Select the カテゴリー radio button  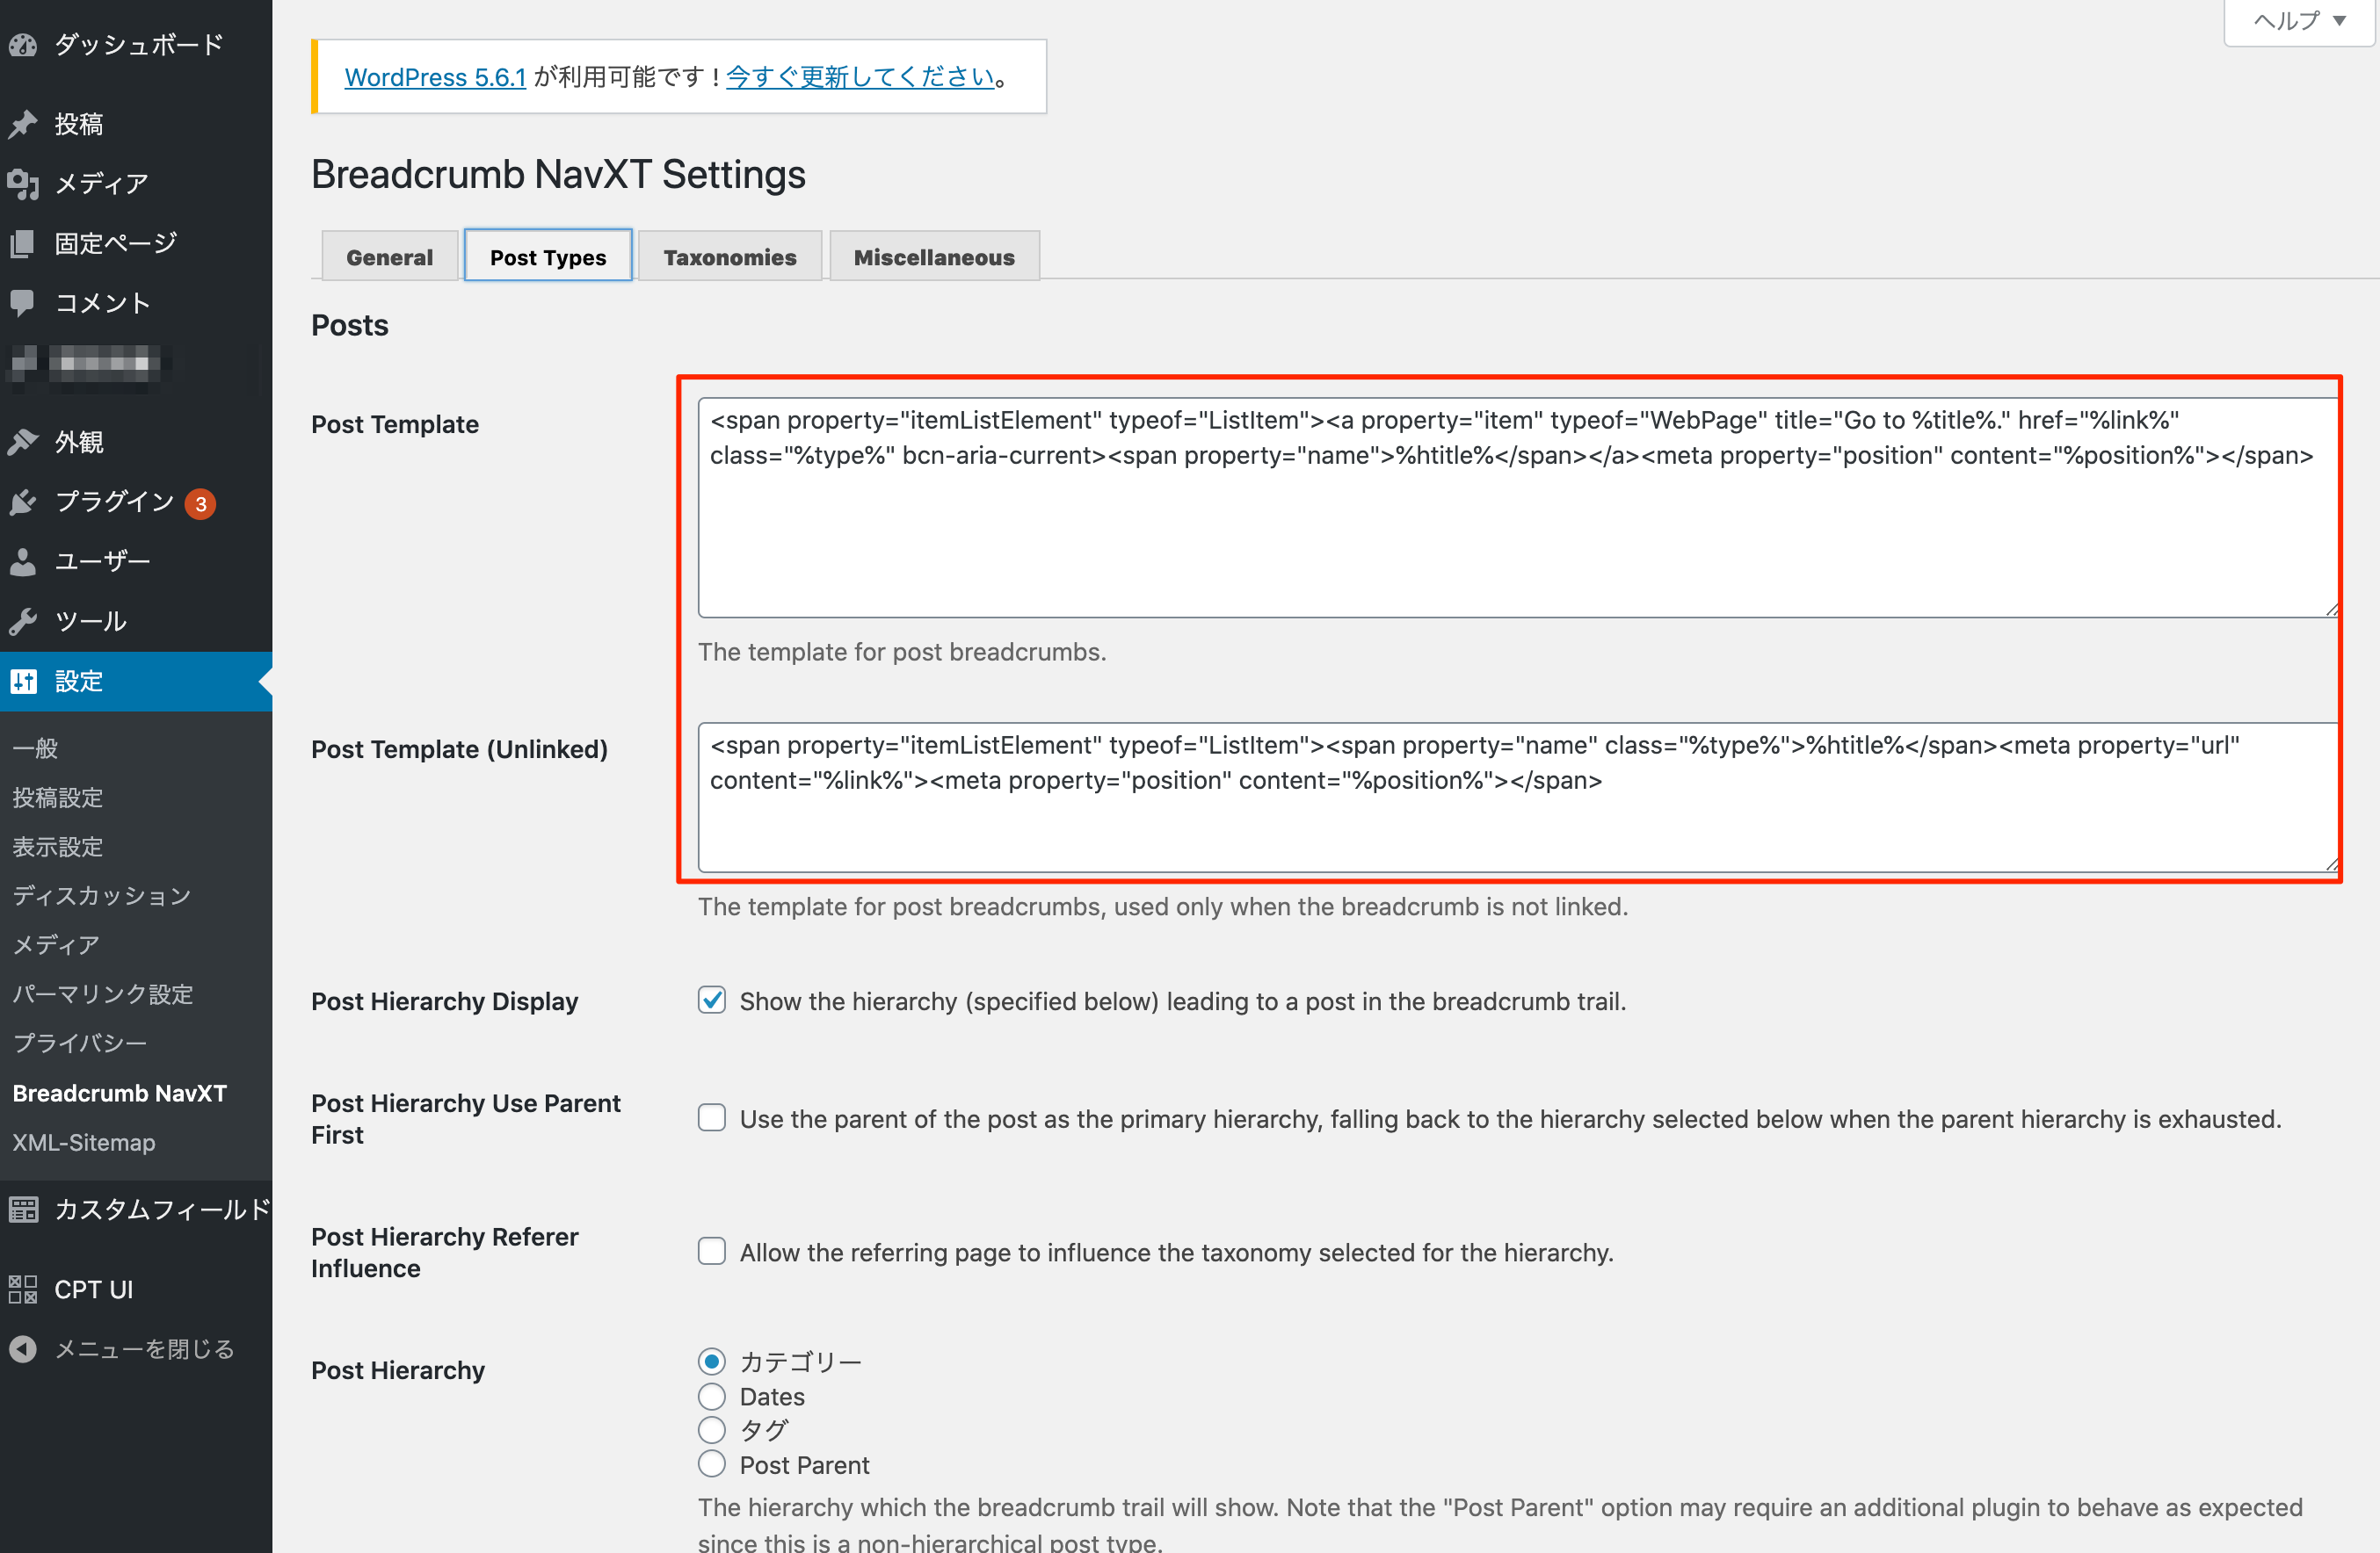coord(712,1362)
